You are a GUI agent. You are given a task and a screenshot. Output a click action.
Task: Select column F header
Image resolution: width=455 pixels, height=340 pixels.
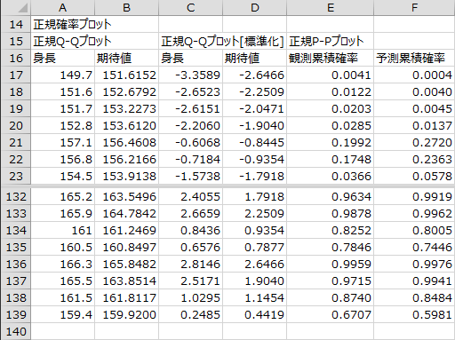click(x=414, y=7)
